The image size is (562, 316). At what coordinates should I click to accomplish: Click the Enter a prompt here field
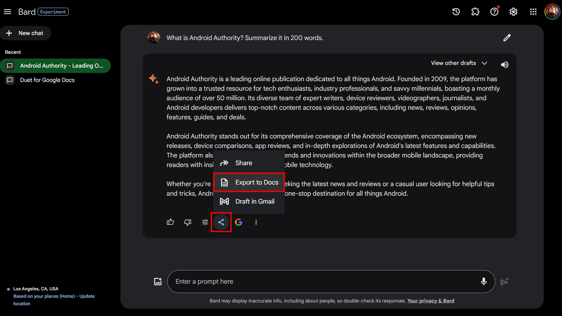tap(322, 281)
